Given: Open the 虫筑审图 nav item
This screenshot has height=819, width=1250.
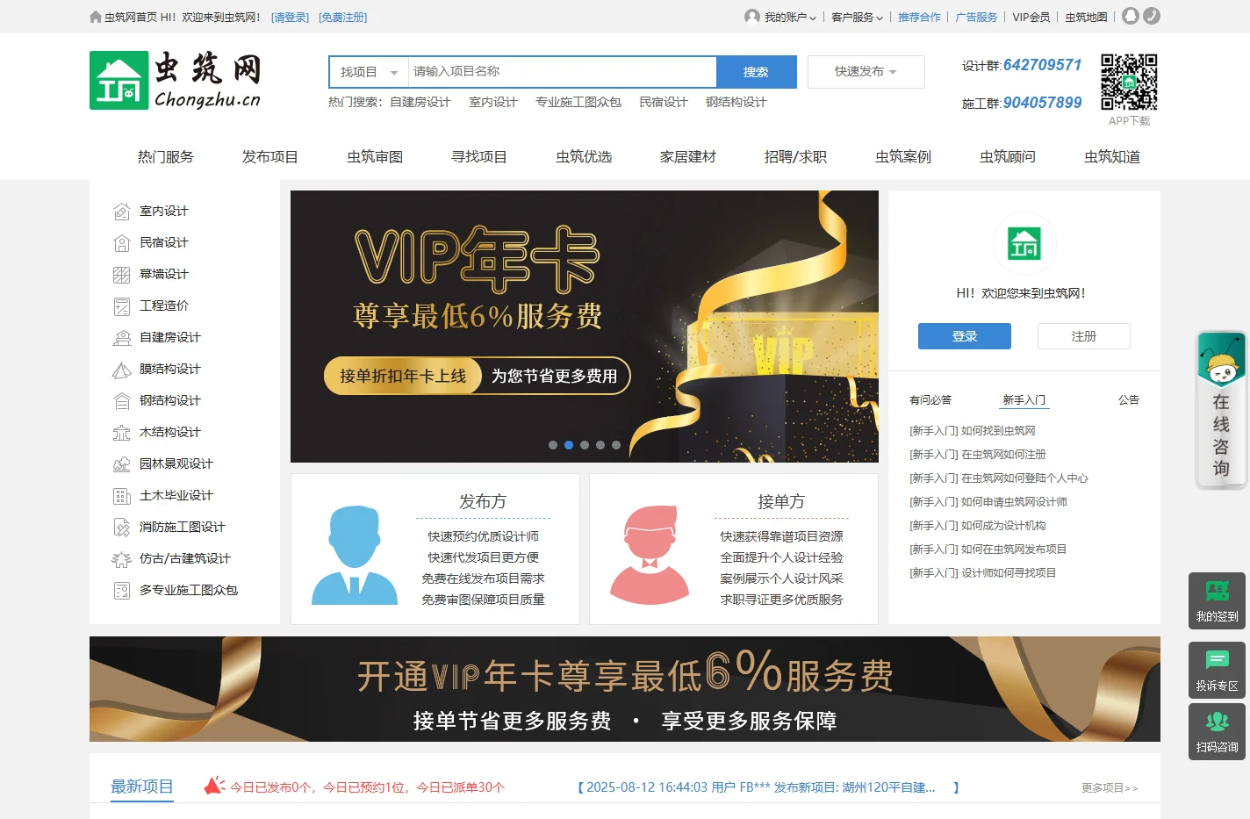Looking at the screenshot, I should 375,157.
